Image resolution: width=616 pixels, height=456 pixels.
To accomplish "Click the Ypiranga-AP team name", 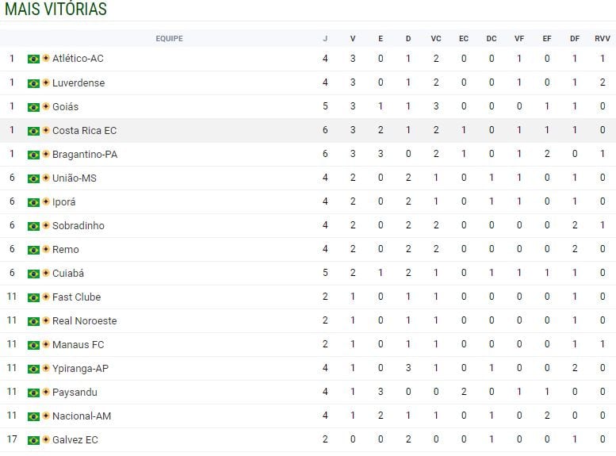I will pos(79,368).
